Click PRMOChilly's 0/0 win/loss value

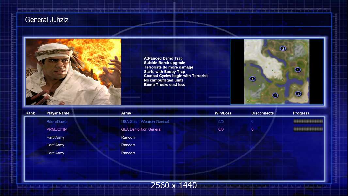pos(221,129)
